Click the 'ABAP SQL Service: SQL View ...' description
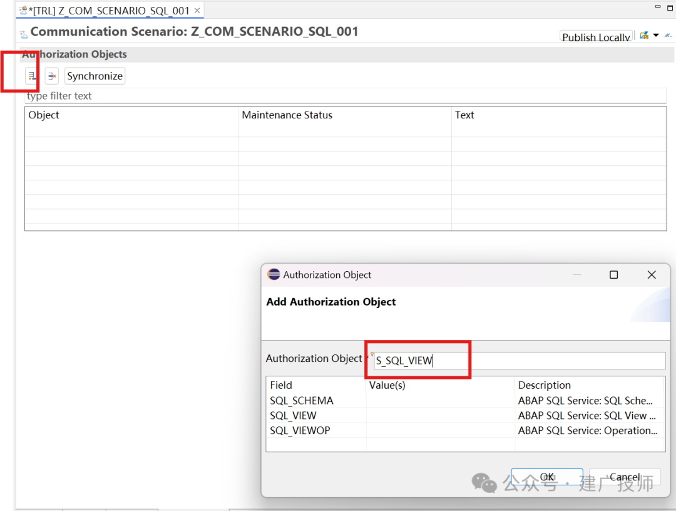676x511 pixels. (x=586, y=416)
